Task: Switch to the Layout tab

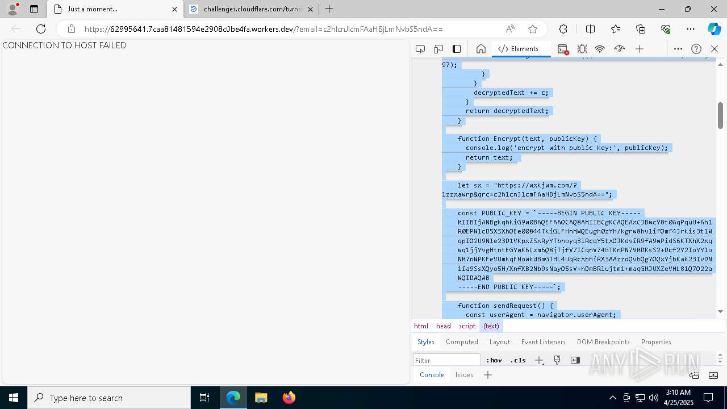Action: click(500, 342)
